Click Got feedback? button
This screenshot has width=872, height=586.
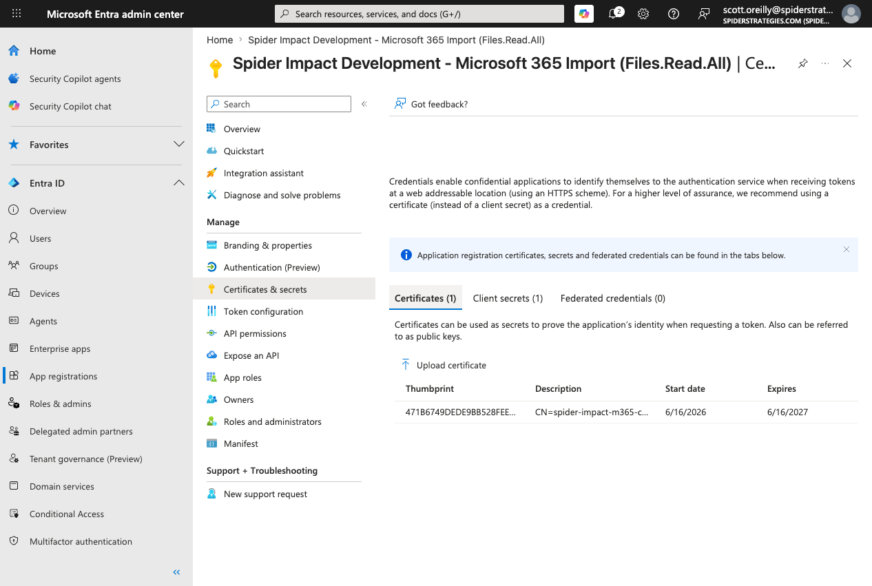[x=431, y=104]
